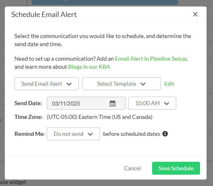Click chevron arrow beside Send Email Alert
Image resolution: width=213 pixels, height=186 pixels.
tap(69, 84)
